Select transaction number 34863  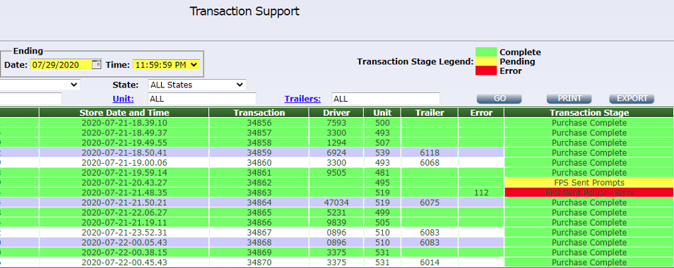[x=259, y=193]
